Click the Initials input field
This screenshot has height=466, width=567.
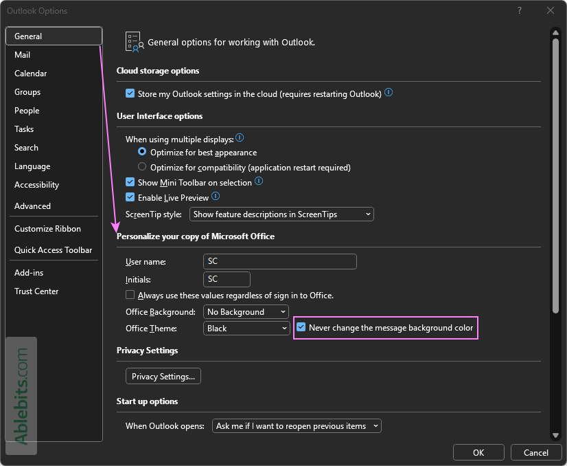click(x=227, y=279)
